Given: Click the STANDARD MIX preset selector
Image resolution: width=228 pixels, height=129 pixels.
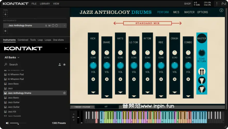Looking at the screenshot, I should tap(148, 23).
